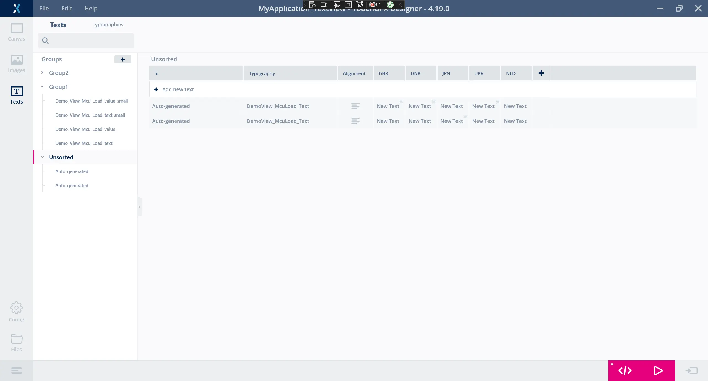Collapse the Unsorted group
The height and width of the screenshot is (381, 708).
click(x=42, y=157)
